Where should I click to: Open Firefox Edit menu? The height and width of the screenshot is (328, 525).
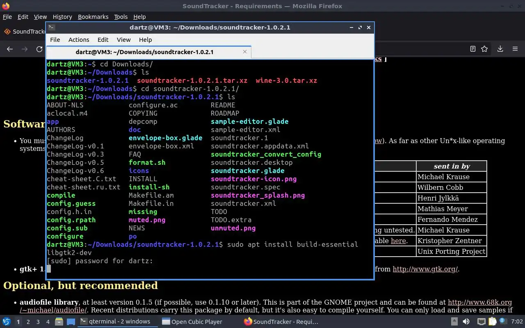[23, 17]
